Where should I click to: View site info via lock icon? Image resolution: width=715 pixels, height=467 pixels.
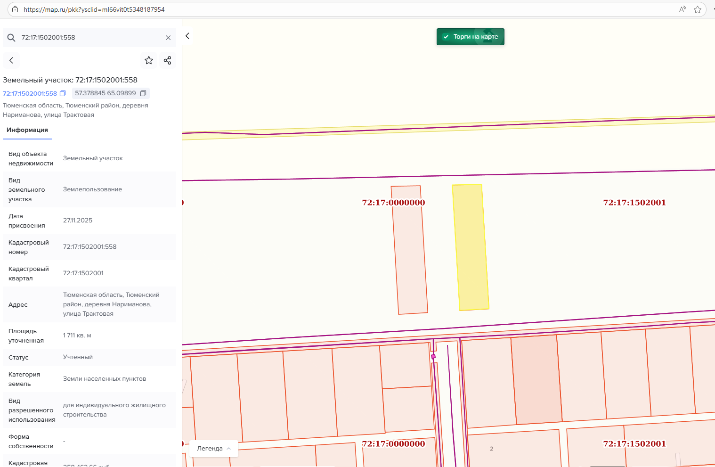point(15,9)
